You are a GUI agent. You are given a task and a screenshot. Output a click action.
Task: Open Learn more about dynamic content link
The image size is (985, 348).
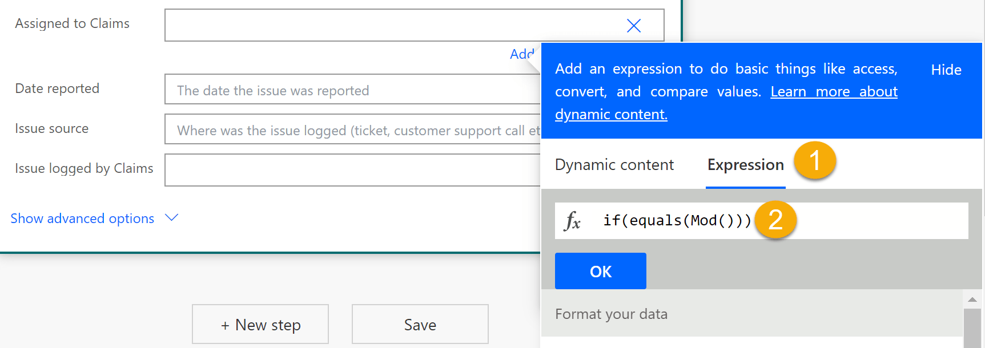(834, 92)
